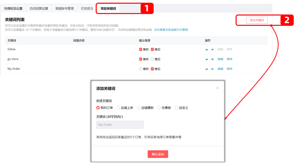Move the "My Order" keyword down
Screen dimensions: 295x164
[212, 69]
